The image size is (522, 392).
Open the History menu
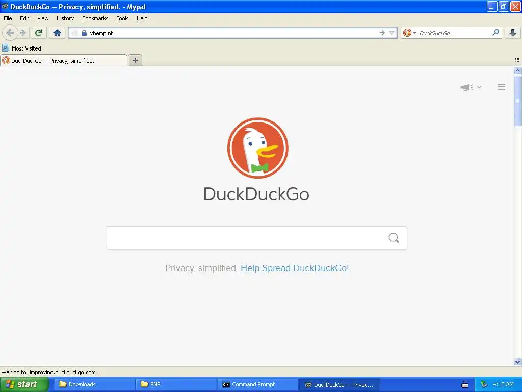click(65, 18)
